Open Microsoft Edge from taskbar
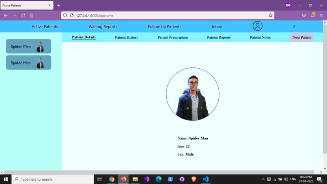This screenshot has width=327, height=184. click(159, 179)
